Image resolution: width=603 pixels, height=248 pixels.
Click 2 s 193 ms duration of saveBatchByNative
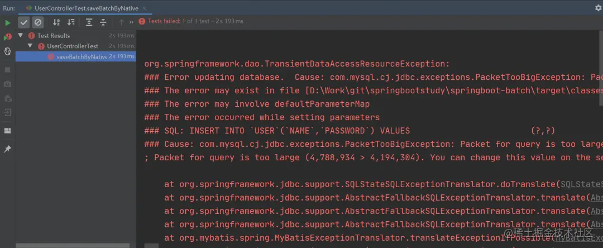pyautogui.click(x=122, y=56)
